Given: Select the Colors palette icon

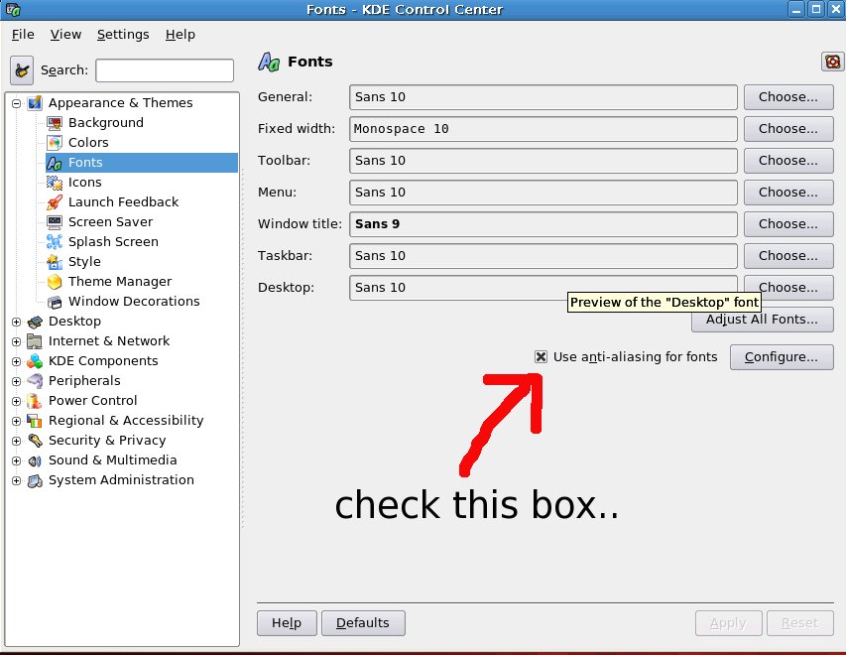Looking at the screenshot, I should point(55,143).
